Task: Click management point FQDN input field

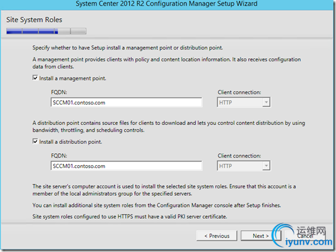Action: coord(126,103)
